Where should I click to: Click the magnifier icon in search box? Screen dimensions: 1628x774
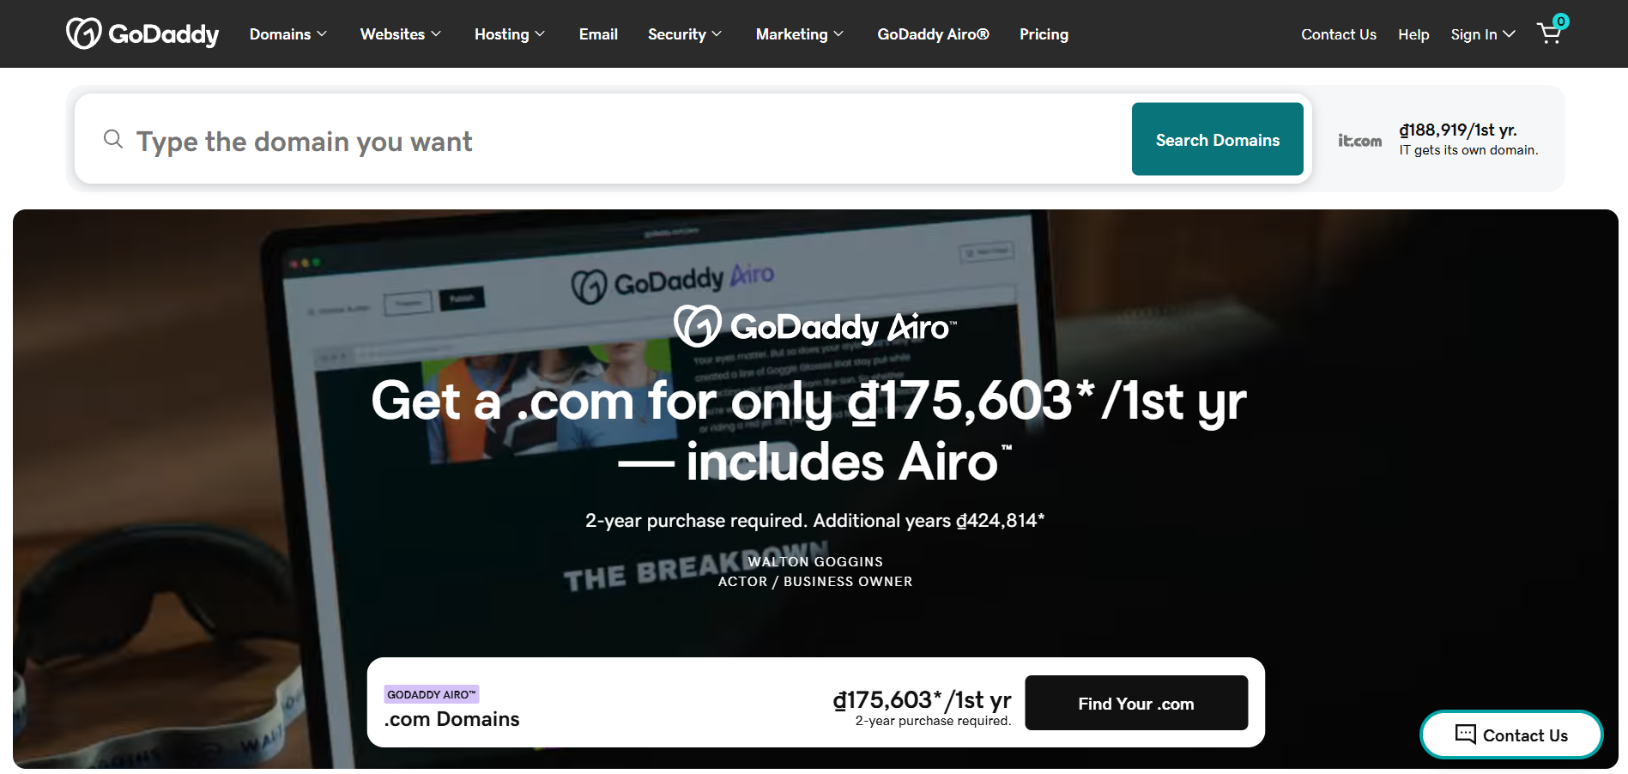[113, 138]
